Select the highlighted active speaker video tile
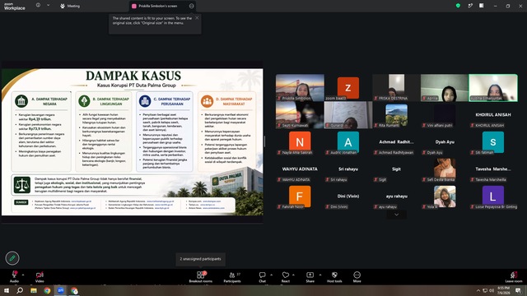The image size is (527, 296). 493,88
